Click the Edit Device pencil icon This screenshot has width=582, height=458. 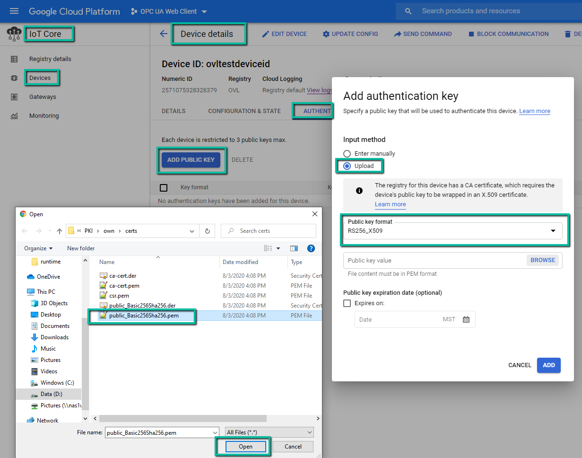coord(266,34)
